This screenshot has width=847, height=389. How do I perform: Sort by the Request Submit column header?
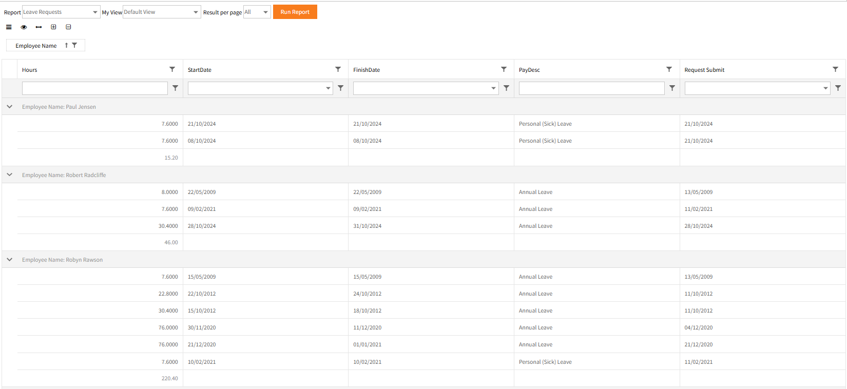(x=704, y=70)
